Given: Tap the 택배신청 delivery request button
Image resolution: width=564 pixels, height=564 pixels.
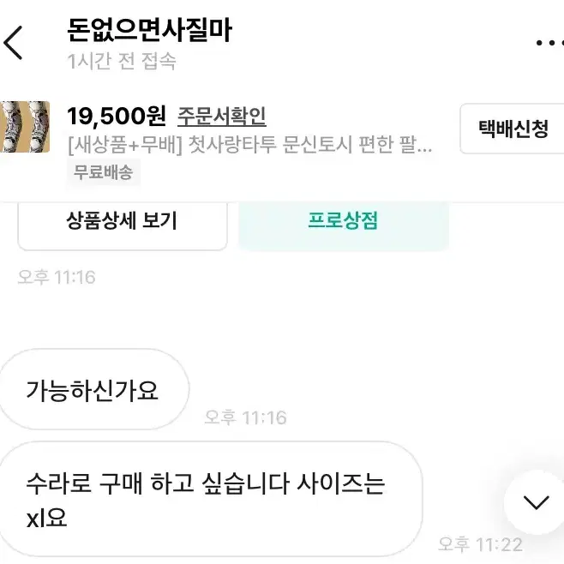Looking at the screenshot, I should (513, 129).
